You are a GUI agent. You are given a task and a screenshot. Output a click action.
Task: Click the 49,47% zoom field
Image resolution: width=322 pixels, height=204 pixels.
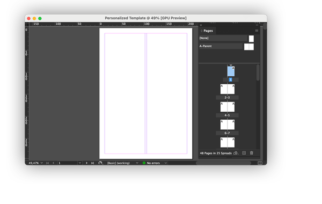click(33, 163)
